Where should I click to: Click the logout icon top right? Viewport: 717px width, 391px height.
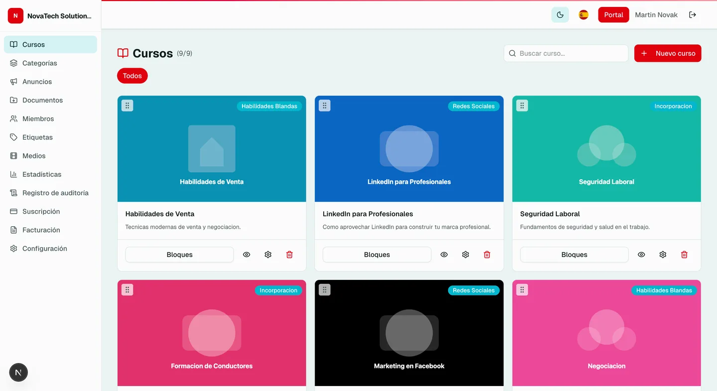(x=693, y=14)
